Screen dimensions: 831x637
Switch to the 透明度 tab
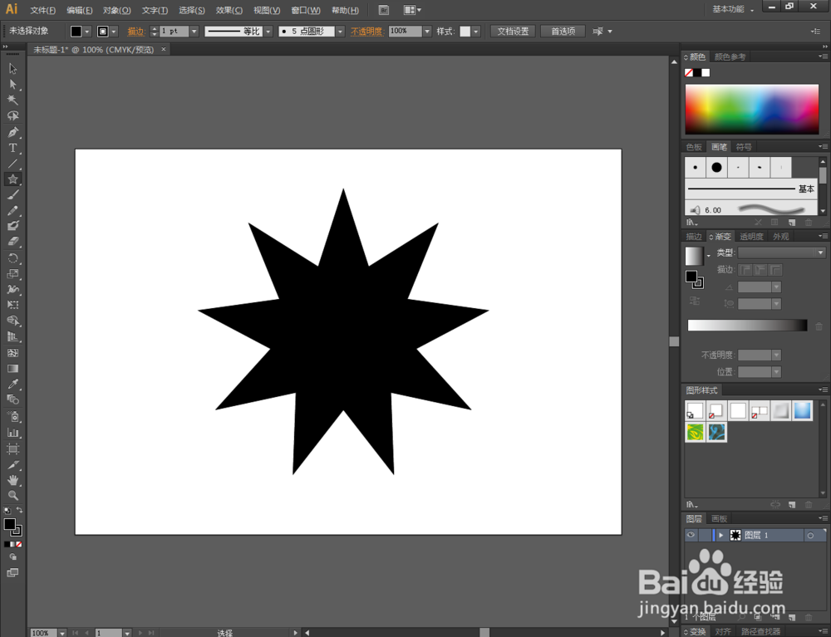coord(751,236)
